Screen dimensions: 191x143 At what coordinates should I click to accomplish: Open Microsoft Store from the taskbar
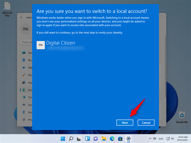pyautogui.click(x=120, y=139)
